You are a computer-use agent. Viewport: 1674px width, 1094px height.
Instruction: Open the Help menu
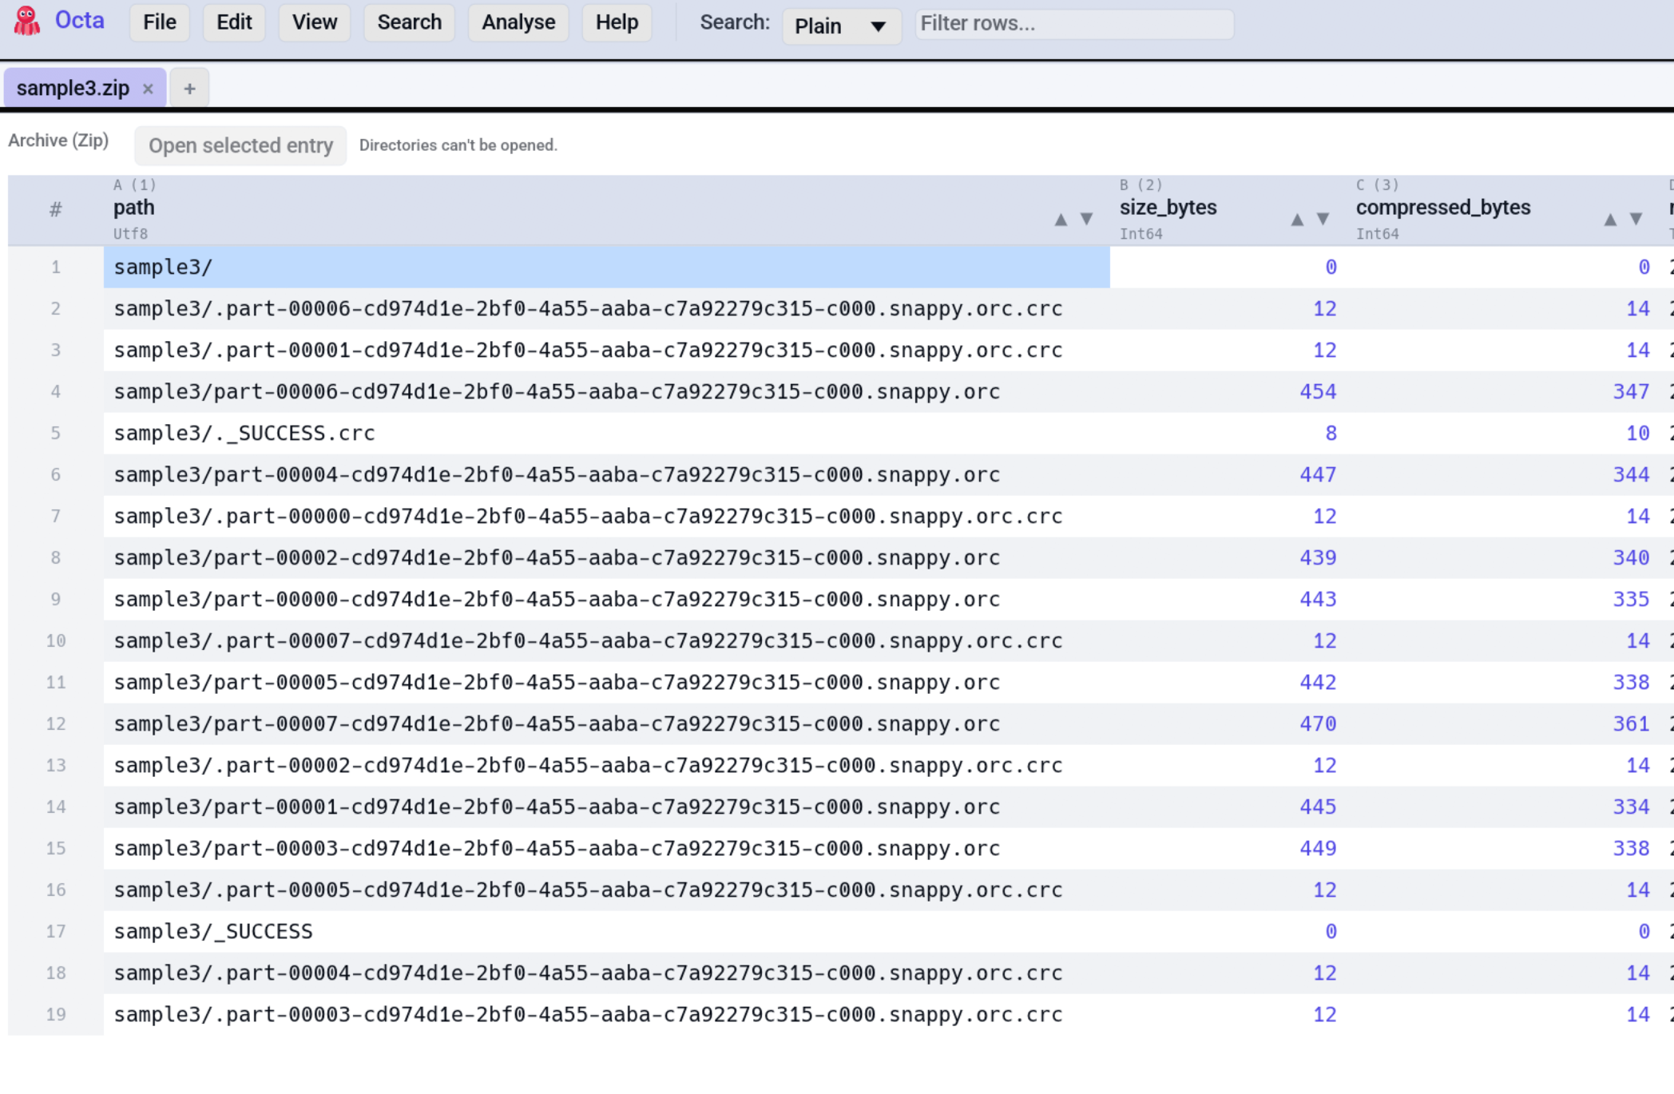pos(617,22)
